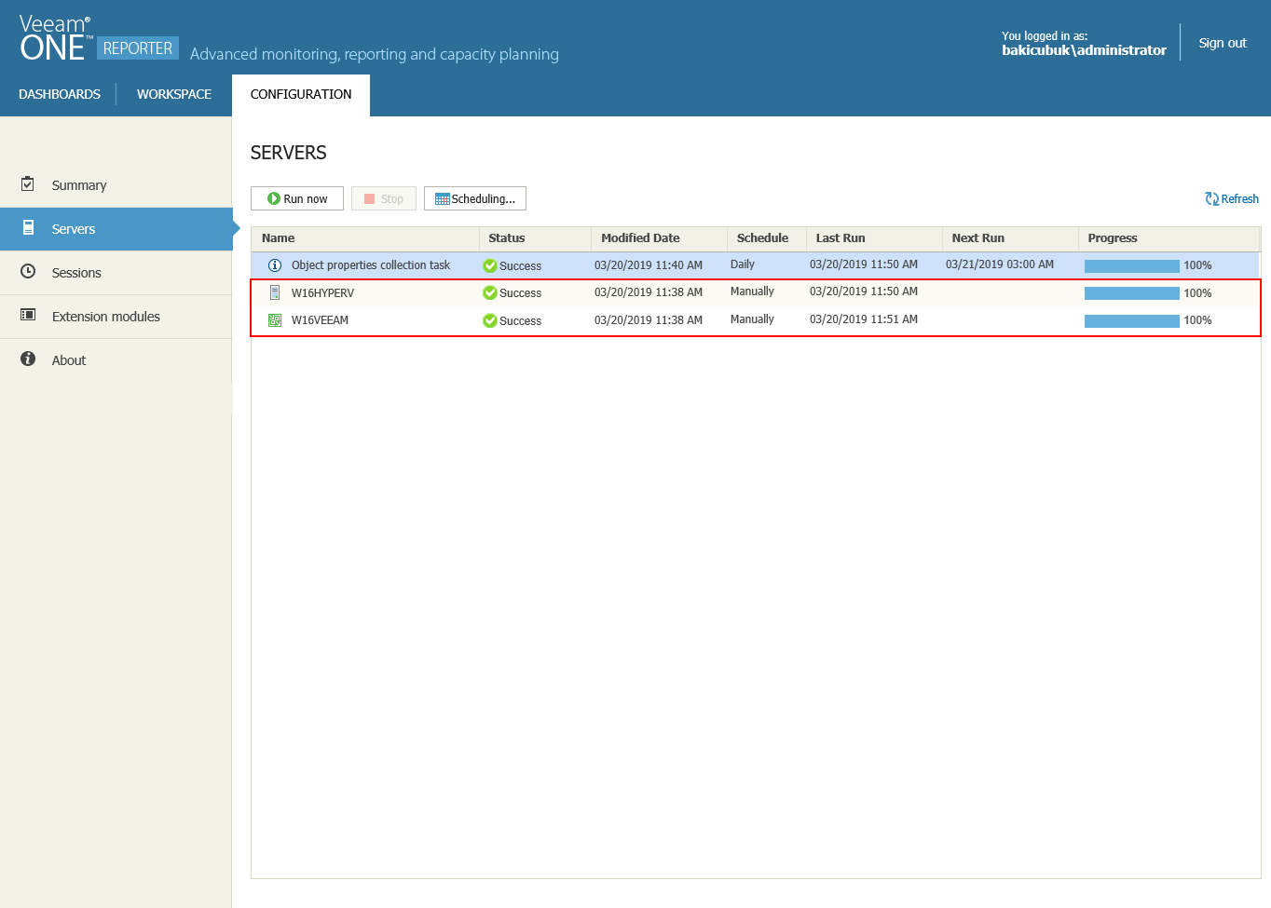Image resolution: width=1271 pixels, height=908 pixels.
Task: Click the Daily schedule cell
Action: tap(743, 264)
